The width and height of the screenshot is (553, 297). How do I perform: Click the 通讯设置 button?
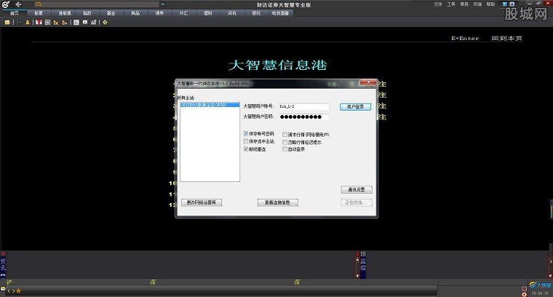pos(357,190)
